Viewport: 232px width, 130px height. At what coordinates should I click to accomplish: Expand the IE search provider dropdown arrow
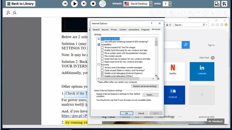point(207,25)
